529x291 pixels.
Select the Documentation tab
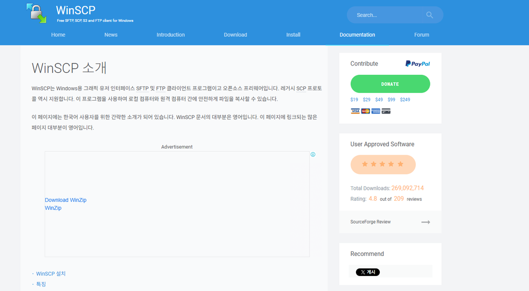click(357, 35)
